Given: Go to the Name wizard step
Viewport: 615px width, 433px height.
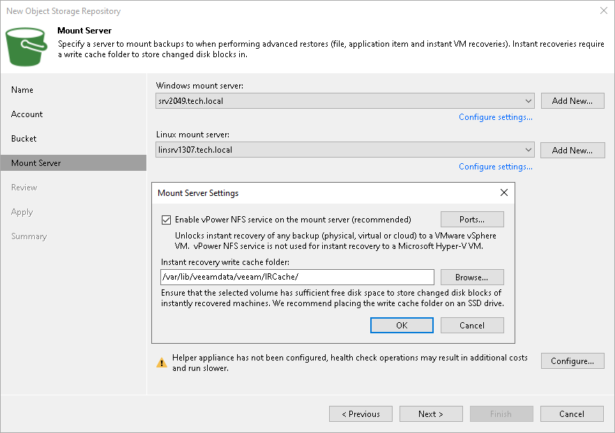Looking at the screenshot, I should coord(22,90).
